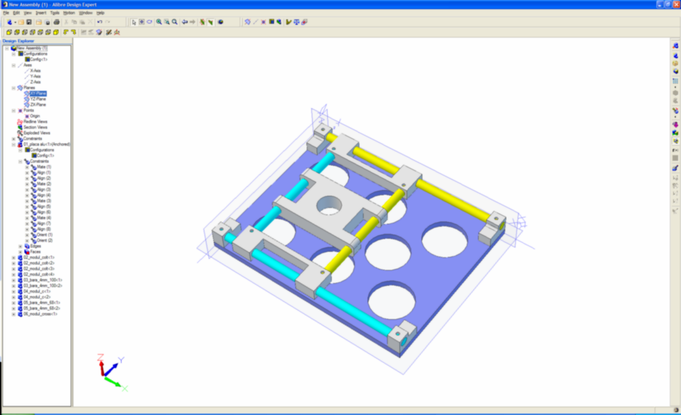The height and width of the screenshot is (415, 681).
Task: Select Exploded Views in Design Explorer
Action: pos(37,133)
